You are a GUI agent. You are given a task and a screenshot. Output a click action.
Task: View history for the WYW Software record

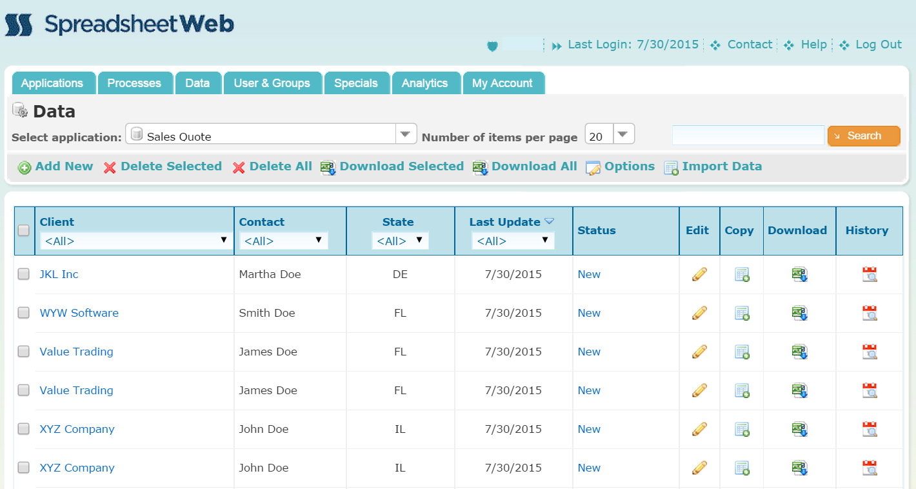click(x=870, y=314)
